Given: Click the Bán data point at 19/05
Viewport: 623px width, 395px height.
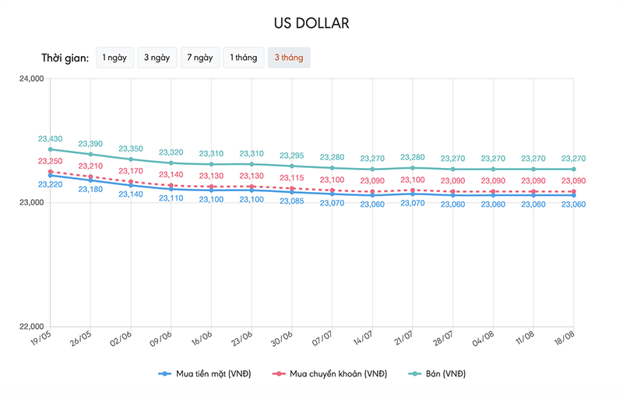Looking at the screenshot, I should 50,149.
